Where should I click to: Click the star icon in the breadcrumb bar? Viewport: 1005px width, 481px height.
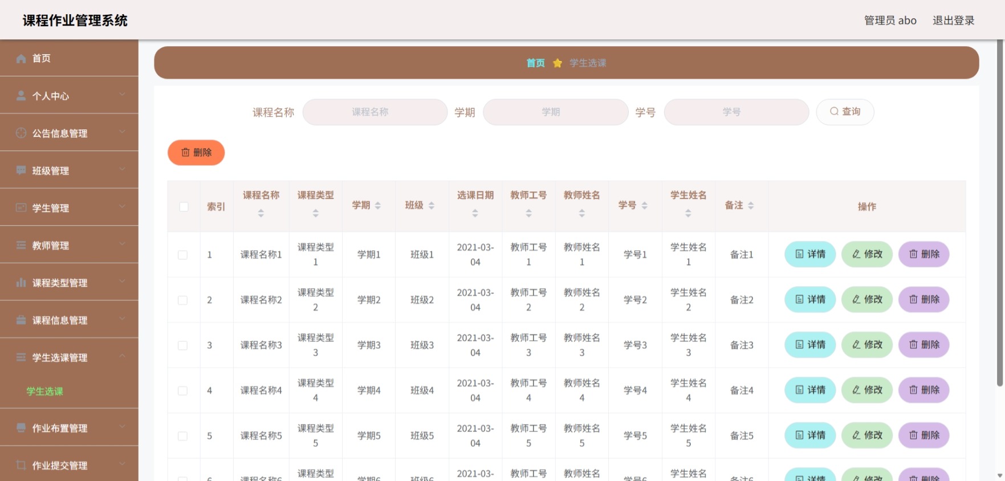pos(558,63)
